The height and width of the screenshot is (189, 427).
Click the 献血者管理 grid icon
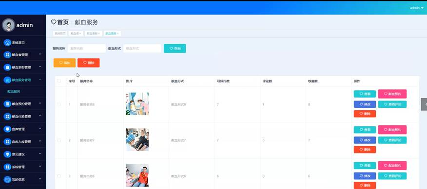pos(7,55)
